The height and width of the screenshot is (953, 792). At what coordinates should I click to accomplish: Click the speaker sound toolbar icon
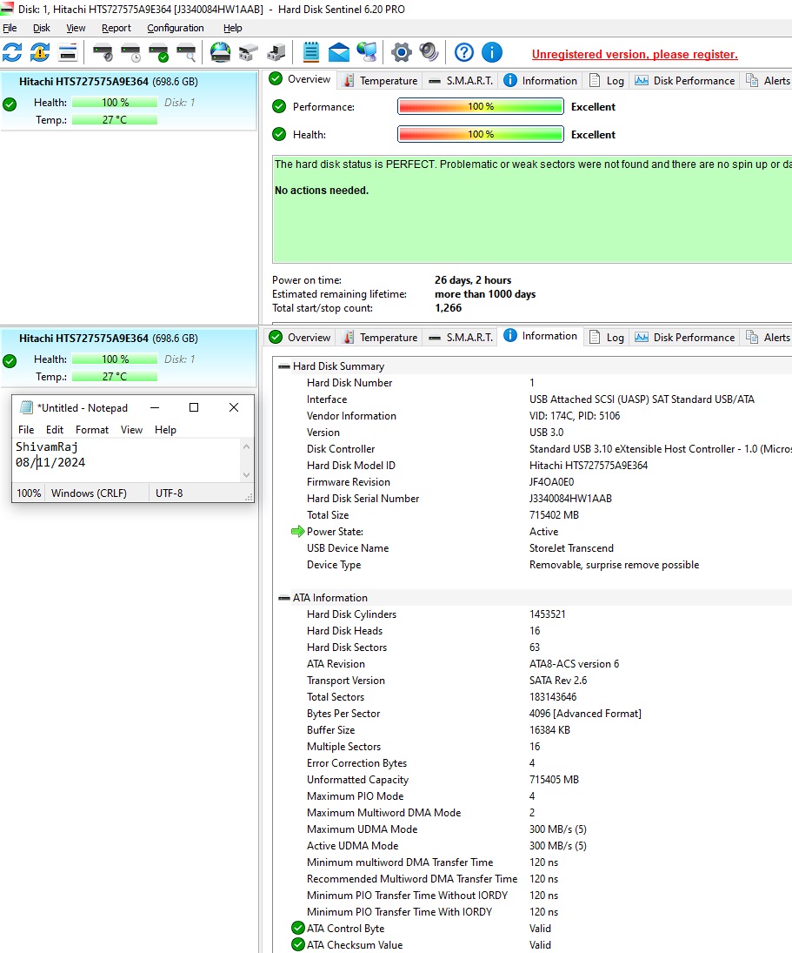coord(429,52)
